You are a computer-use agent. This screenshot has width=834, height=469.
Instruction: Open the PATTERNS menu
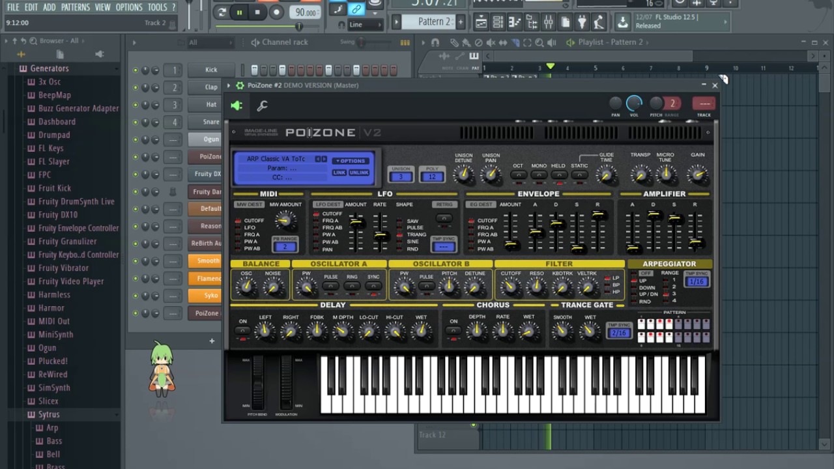(x=76, y=7)
